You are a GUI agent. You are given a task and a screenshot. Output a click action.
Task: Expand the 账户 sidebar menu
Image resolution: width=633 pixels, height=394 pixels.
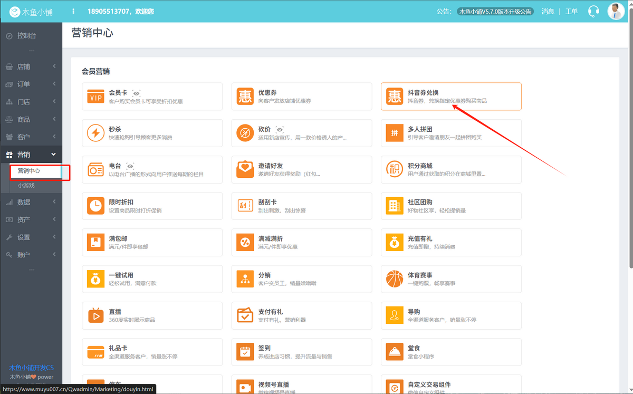[31, 255]
